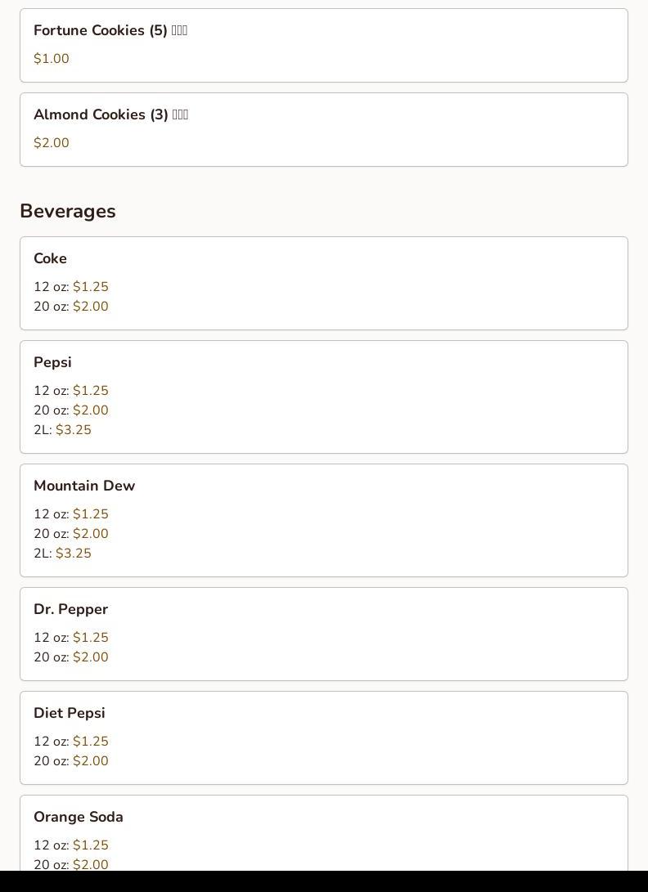Open the Coke menu item
Screen dimensions: 648x892
(50, 258)
